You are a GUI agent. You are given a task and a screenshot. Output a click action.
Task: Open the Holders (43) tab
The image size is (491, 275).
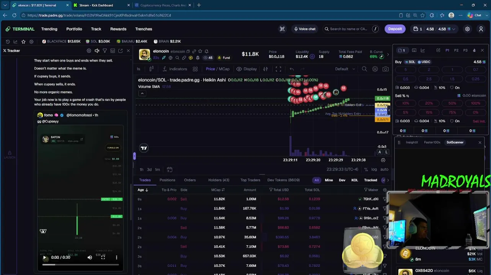[x=219, y=180]
